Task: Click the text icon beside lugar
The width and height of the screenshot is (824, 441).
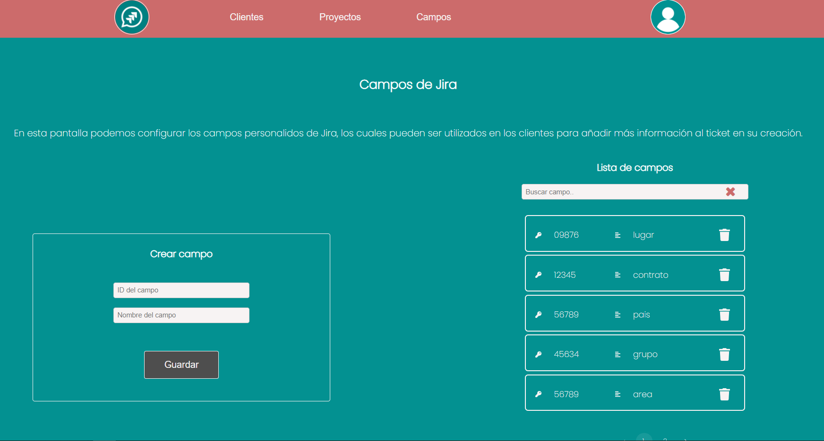Action: tap(618, 234)
